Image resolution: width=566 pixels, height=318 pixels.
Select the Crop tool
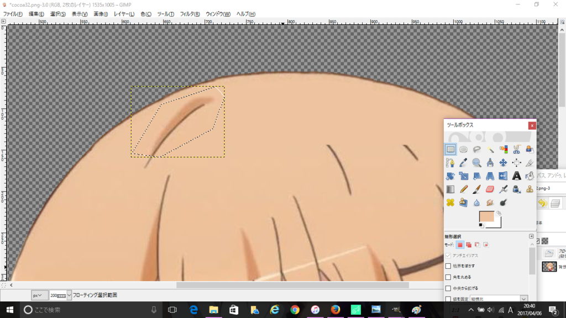[530, 163]
